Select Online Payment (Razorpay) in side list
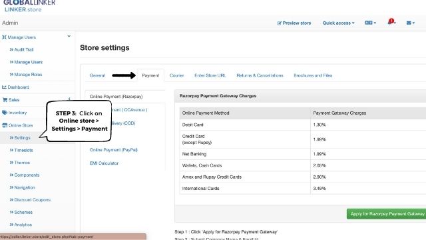 [116, 97]
